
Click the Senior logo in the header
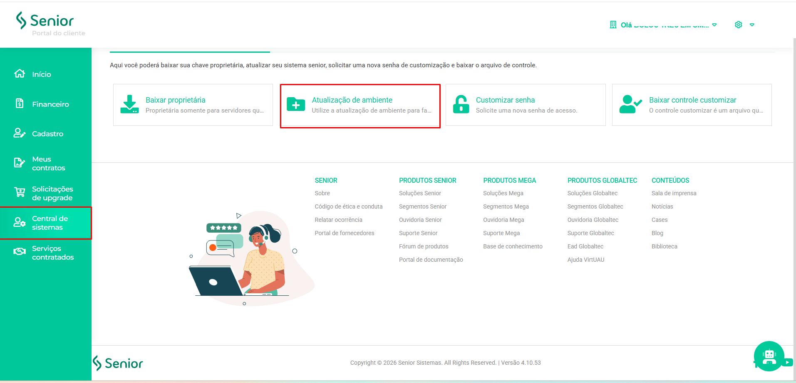(45, 21)
